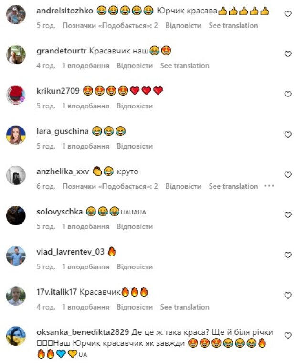
Task: Like the 17v.italik17 comment
Action: coord(288,295)
